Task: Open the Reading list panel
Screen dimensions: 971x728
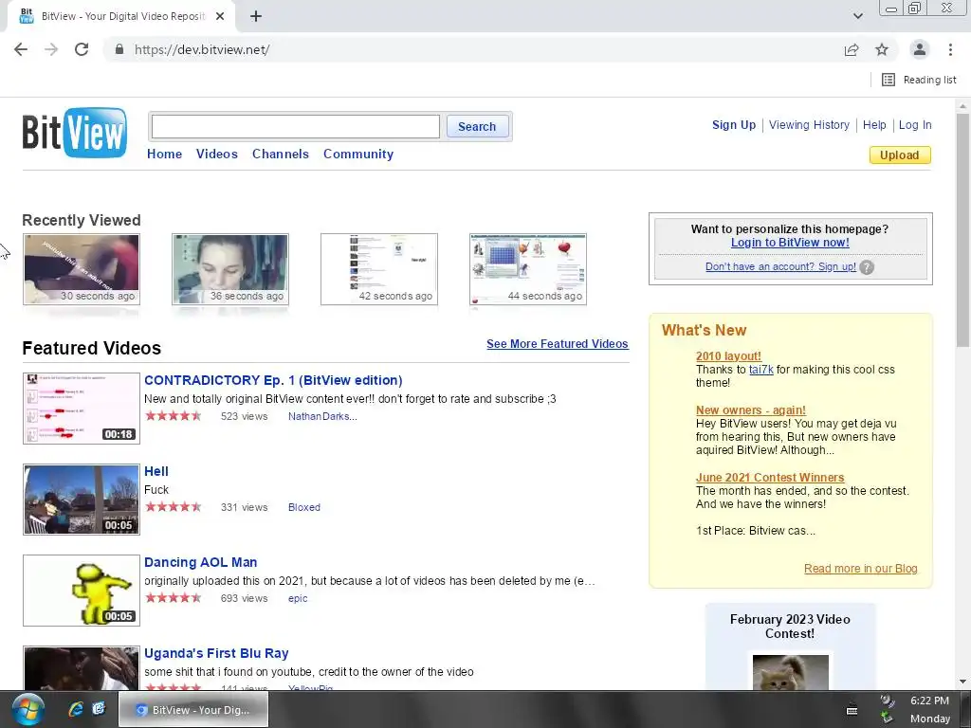Action: click(x=919, y=80)
